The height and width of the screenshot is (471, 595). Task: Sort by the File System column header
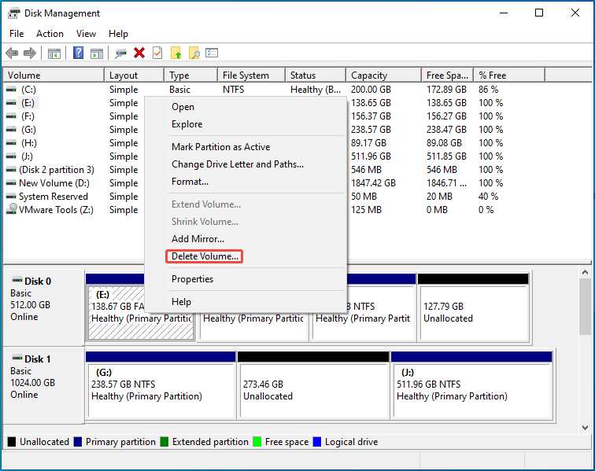tap(252, 75)
